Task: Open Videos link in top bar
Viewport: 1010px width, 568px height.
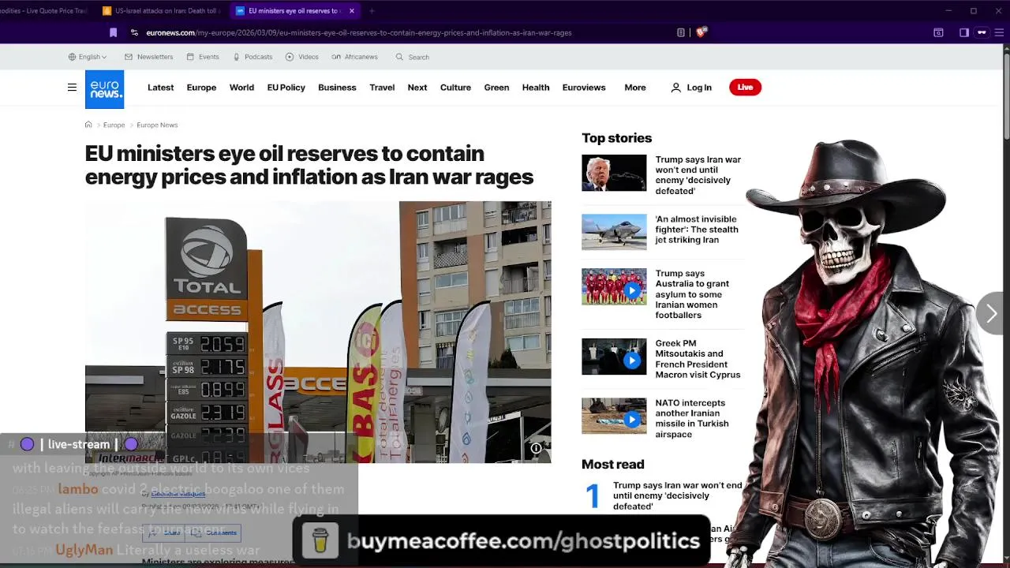Action: 301,57
